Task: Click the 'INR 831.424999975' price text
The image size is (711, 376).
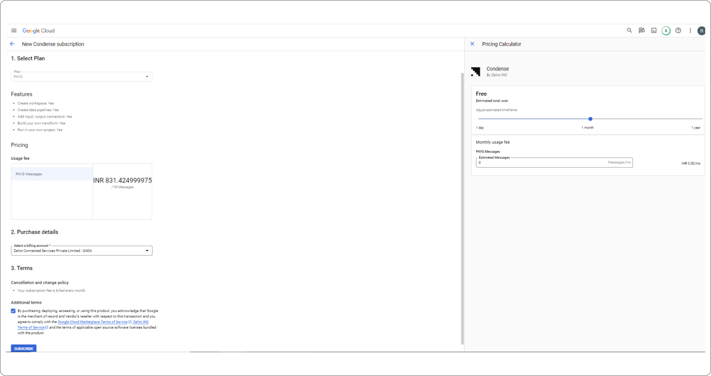Action: (x=122, y=180)
